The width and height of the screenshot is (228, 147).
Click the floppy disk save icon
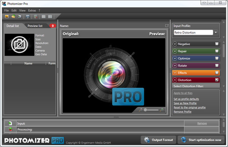click(28, 16)
